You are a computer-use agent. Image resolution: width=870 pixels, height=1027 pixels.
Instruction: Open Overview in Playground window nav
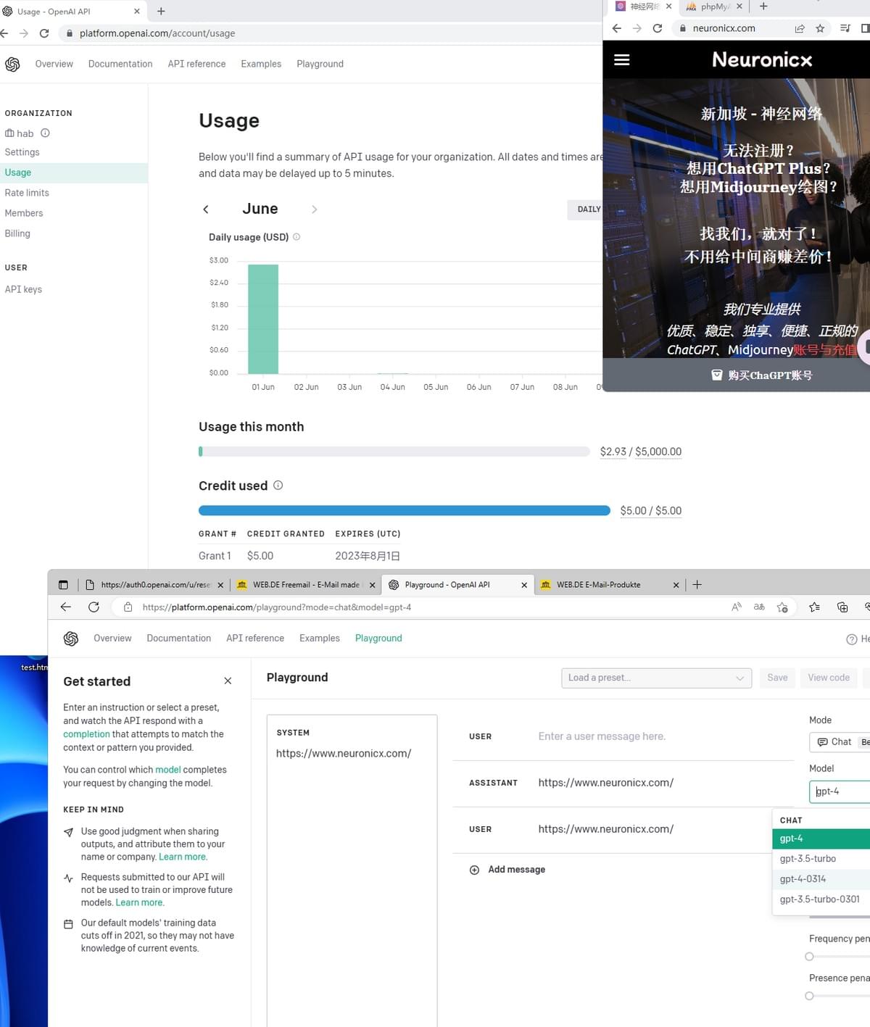[x=112, y=639]
